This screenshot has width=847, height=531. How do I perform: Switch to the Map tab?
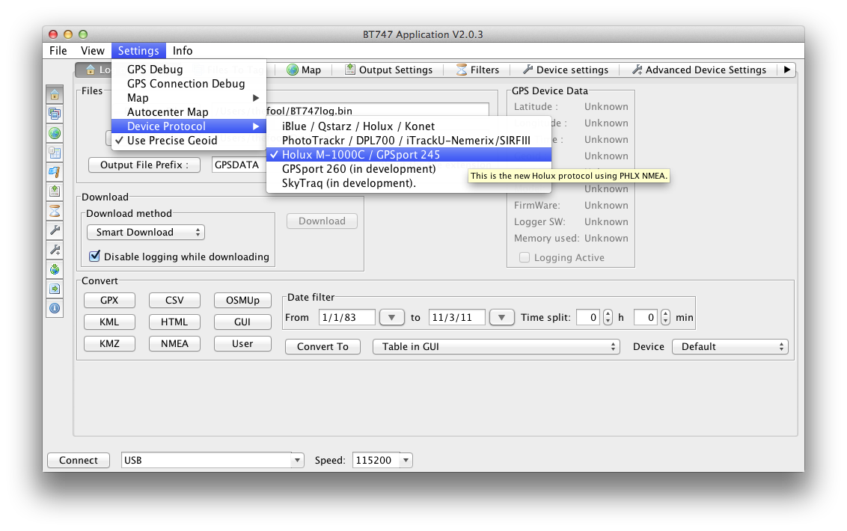[x=304, y=70]
